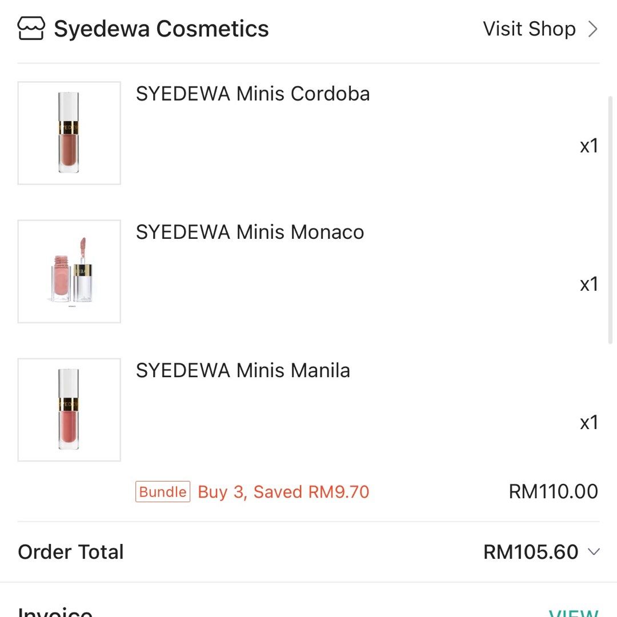This screenshot has width=617, height=617.
Task: Click the Monaco open applicator thumbnail
Action: coord(69,270)
